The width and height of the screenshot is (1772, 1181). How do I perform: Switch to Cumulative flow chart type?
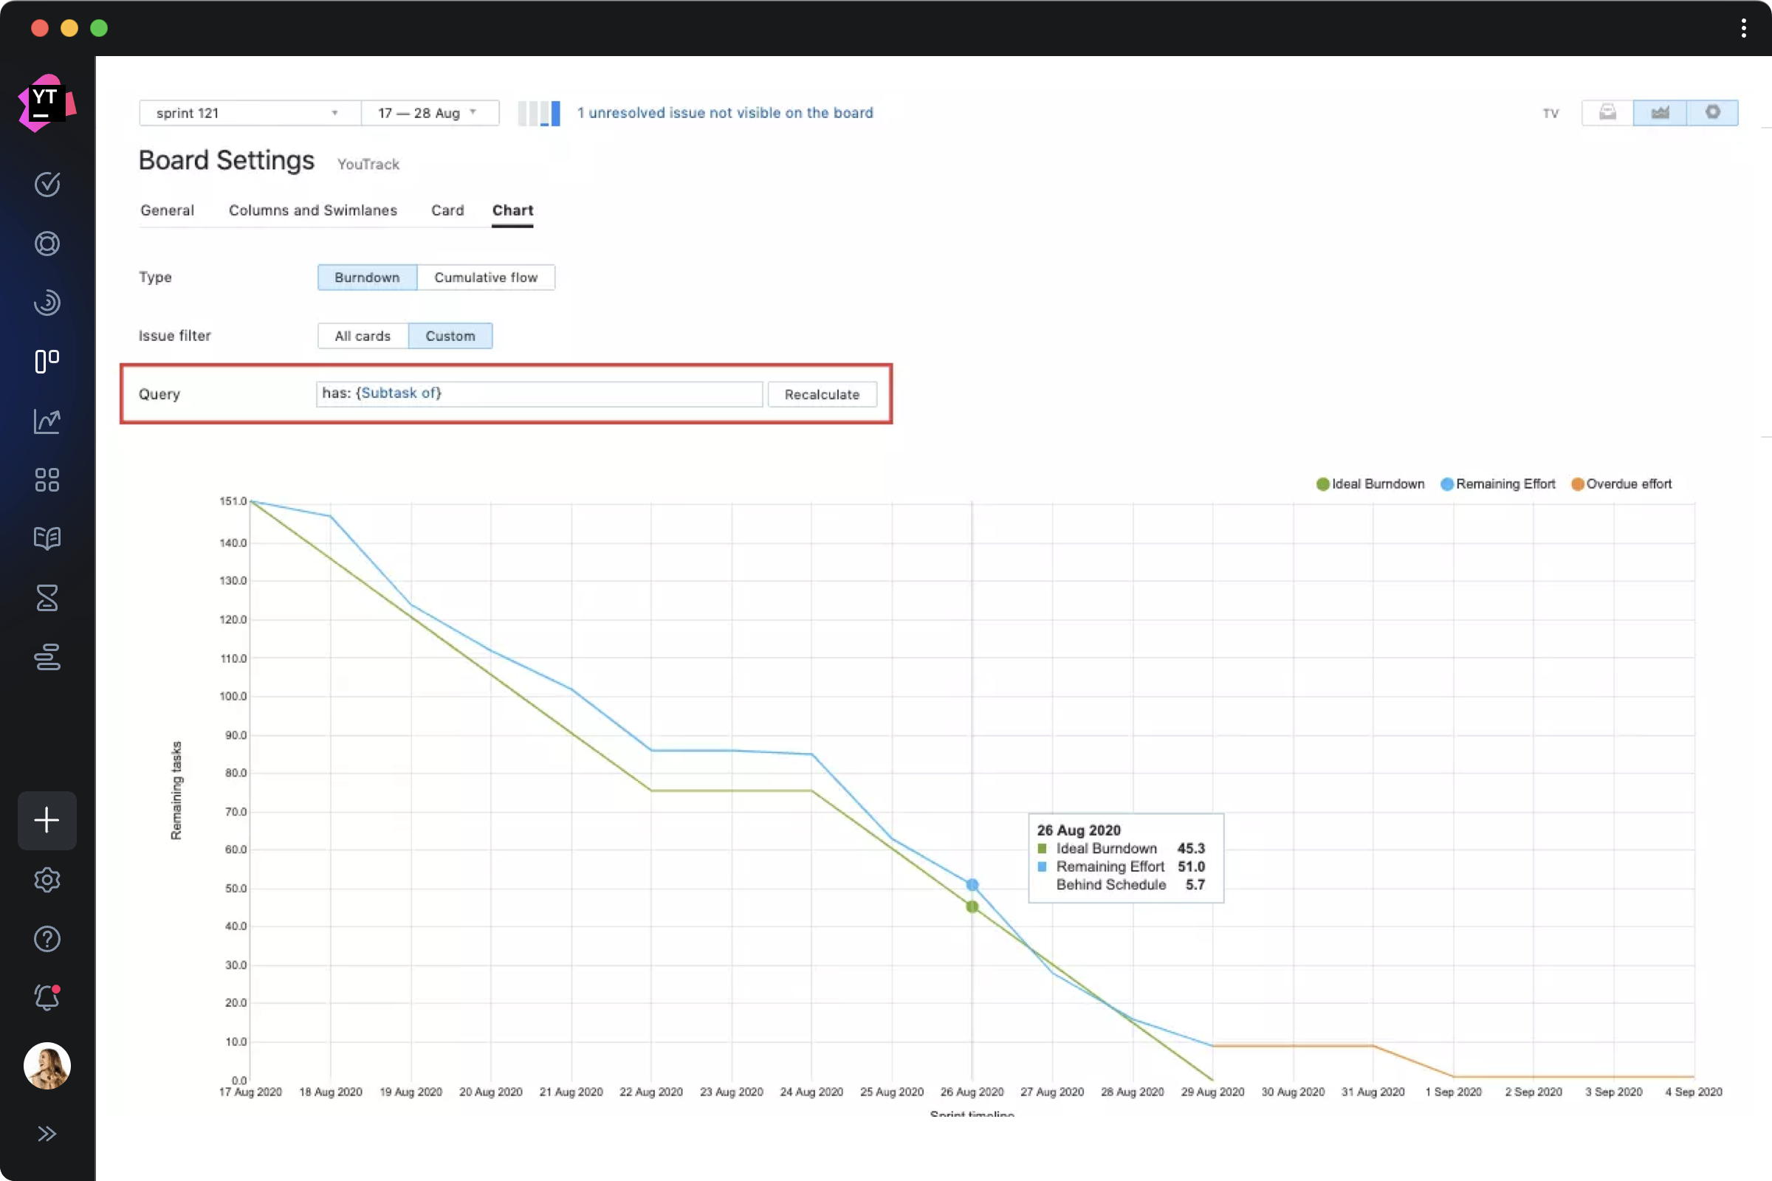[485, 277]
